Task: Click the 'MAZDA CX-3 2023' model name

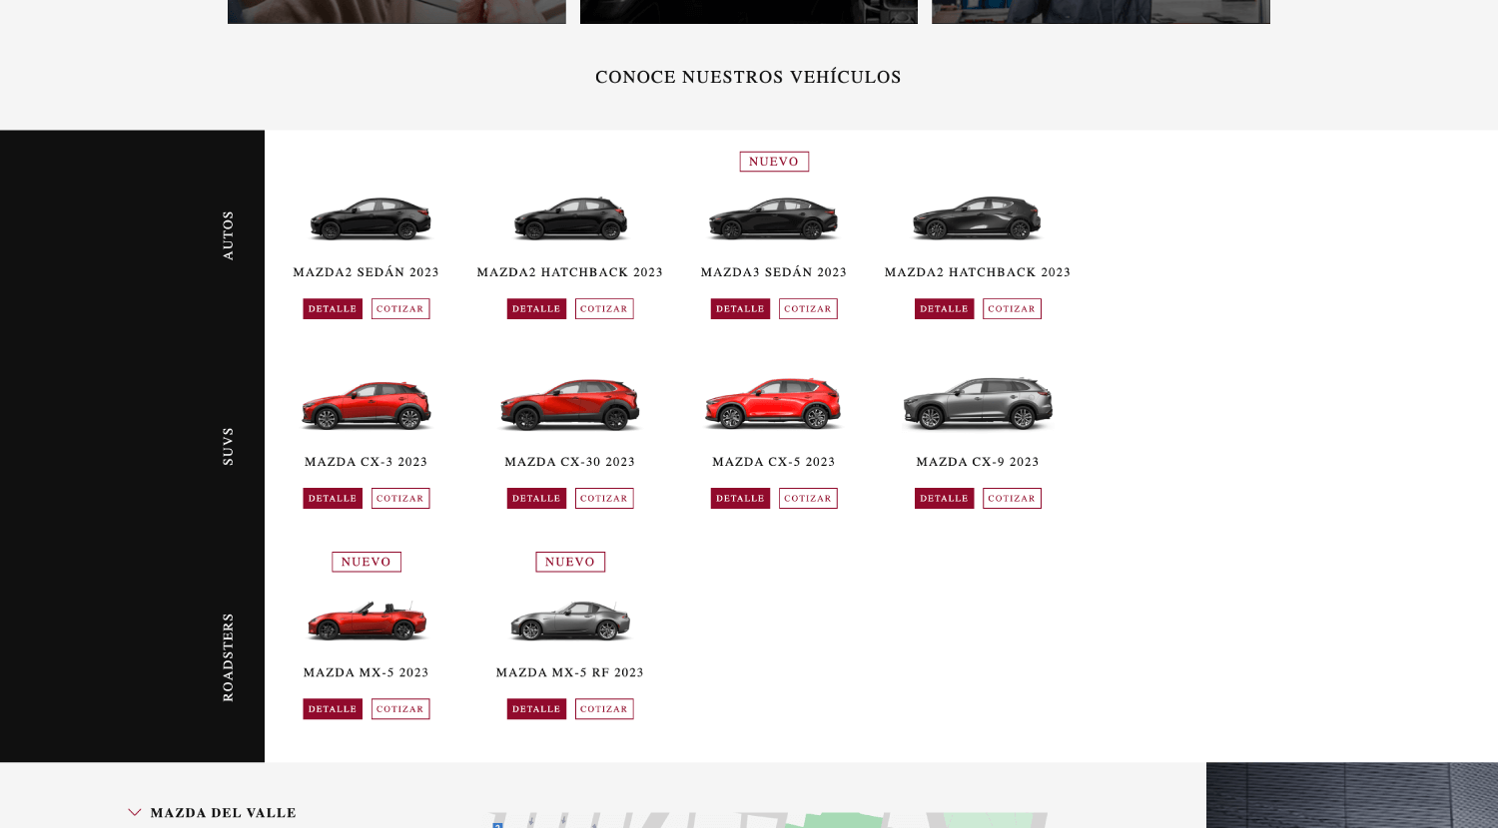Action: pyautogui.click(x=367, y=462)
